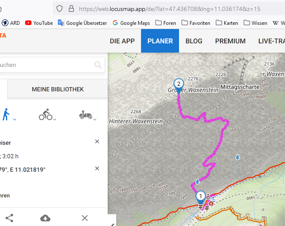Click the cloud download export icon
This screenshot has height=226, width=285.
coord(45,218)
